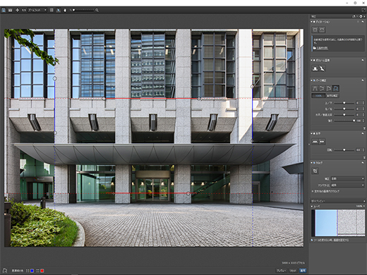Screen dimensions: 367x275
Task: Collapse the Horizon panel triangle
Action: (312, 133)
